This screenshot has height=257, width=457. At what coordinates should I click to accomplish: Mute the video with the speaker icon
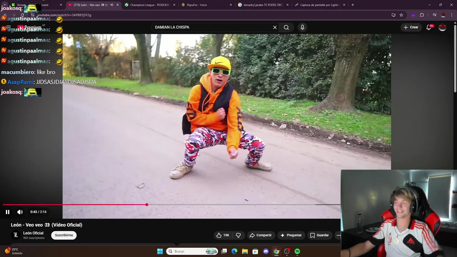(x=20, y=212)
